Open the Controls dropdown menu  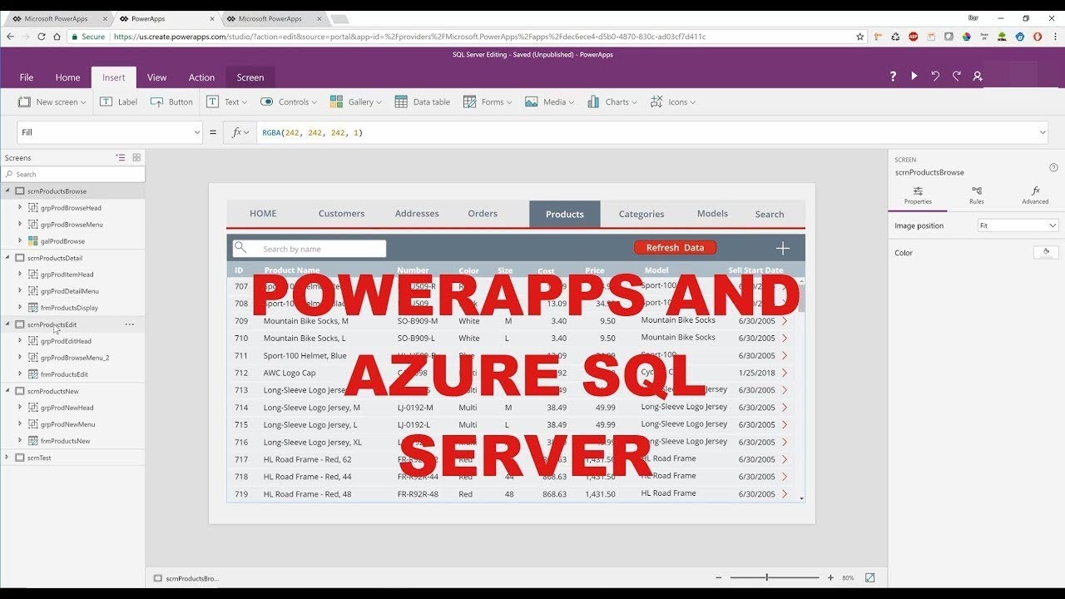(289, 101)
